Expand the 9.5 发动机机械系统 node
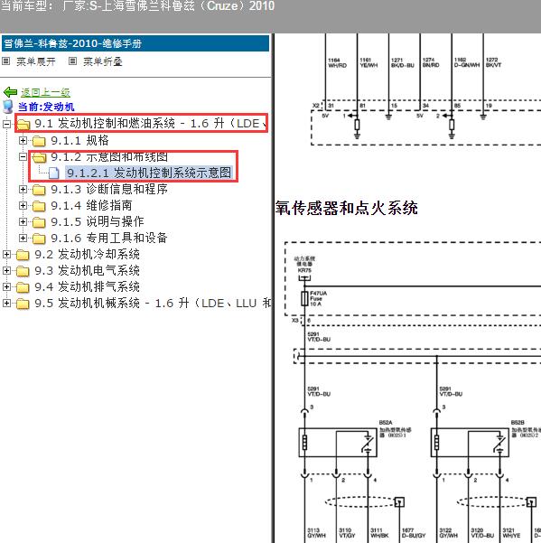 point(6,303)
